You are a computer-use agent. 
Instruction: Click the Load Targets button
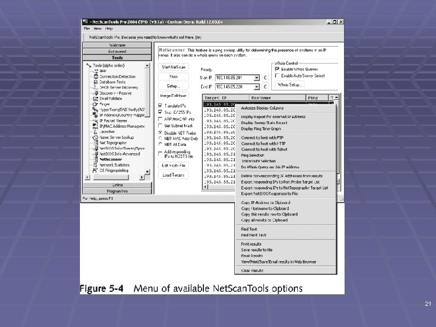tap(174, 175)
